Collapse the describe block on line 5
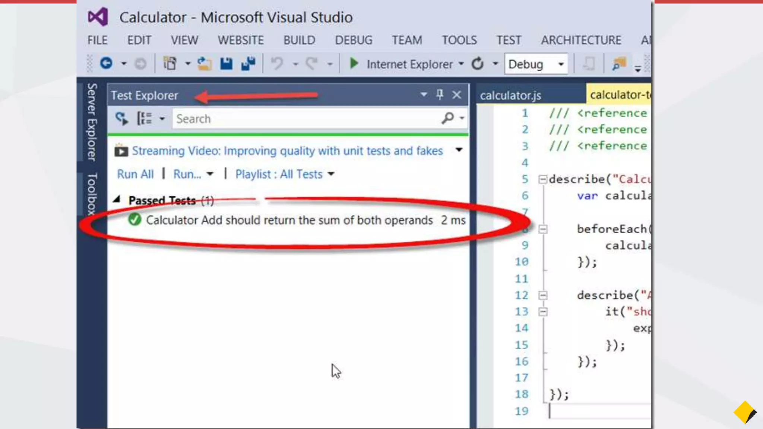This screenshot has height=429, width=763. click(x=543, y=179)
